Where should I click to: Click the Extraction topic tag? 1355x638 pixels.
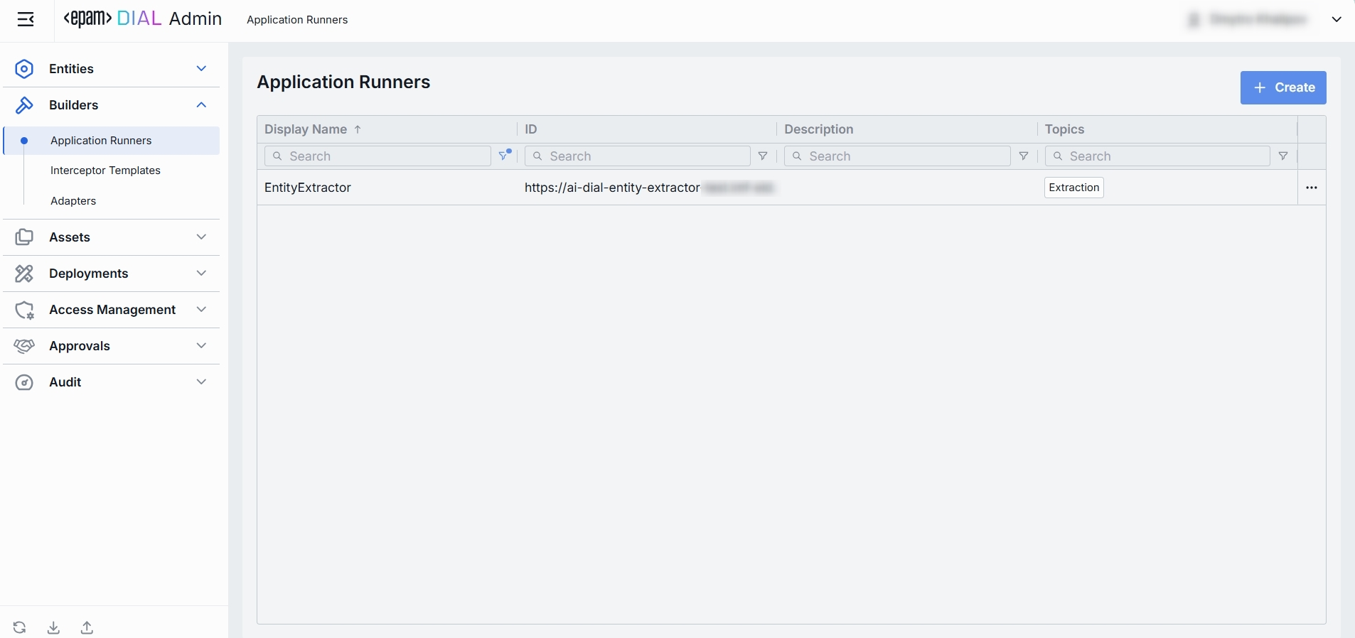pos(1073,188)
